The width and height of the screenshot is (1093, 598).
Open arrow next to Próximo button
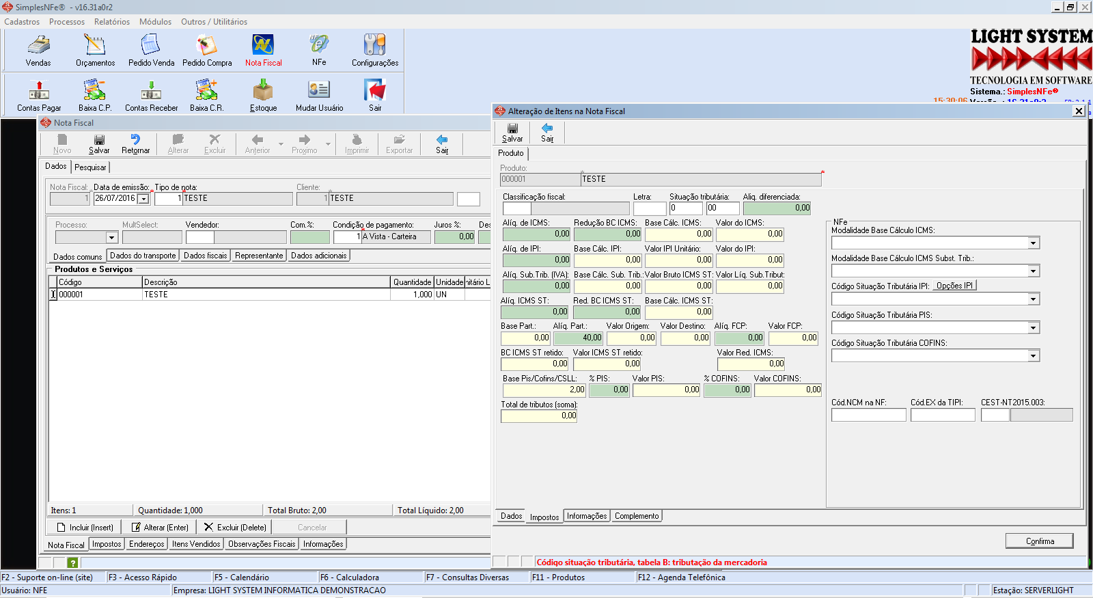329,144
